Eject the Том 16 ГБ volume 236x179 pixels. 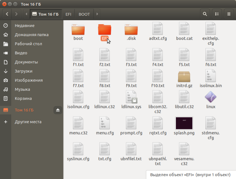[58, 110]
